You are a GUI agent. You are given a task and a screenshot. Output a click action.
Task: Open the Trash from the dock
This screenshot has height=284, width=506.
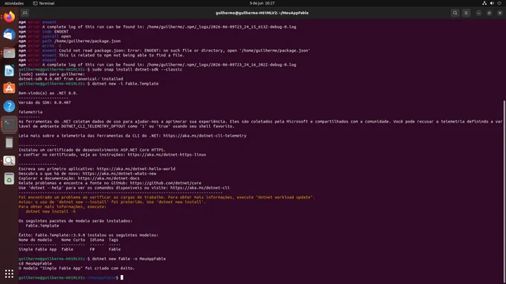[9, 178]
